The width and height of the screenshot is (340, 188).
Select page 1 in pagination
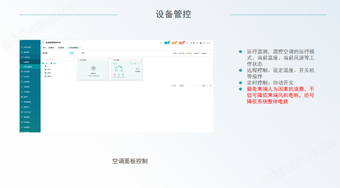point(194,86)
